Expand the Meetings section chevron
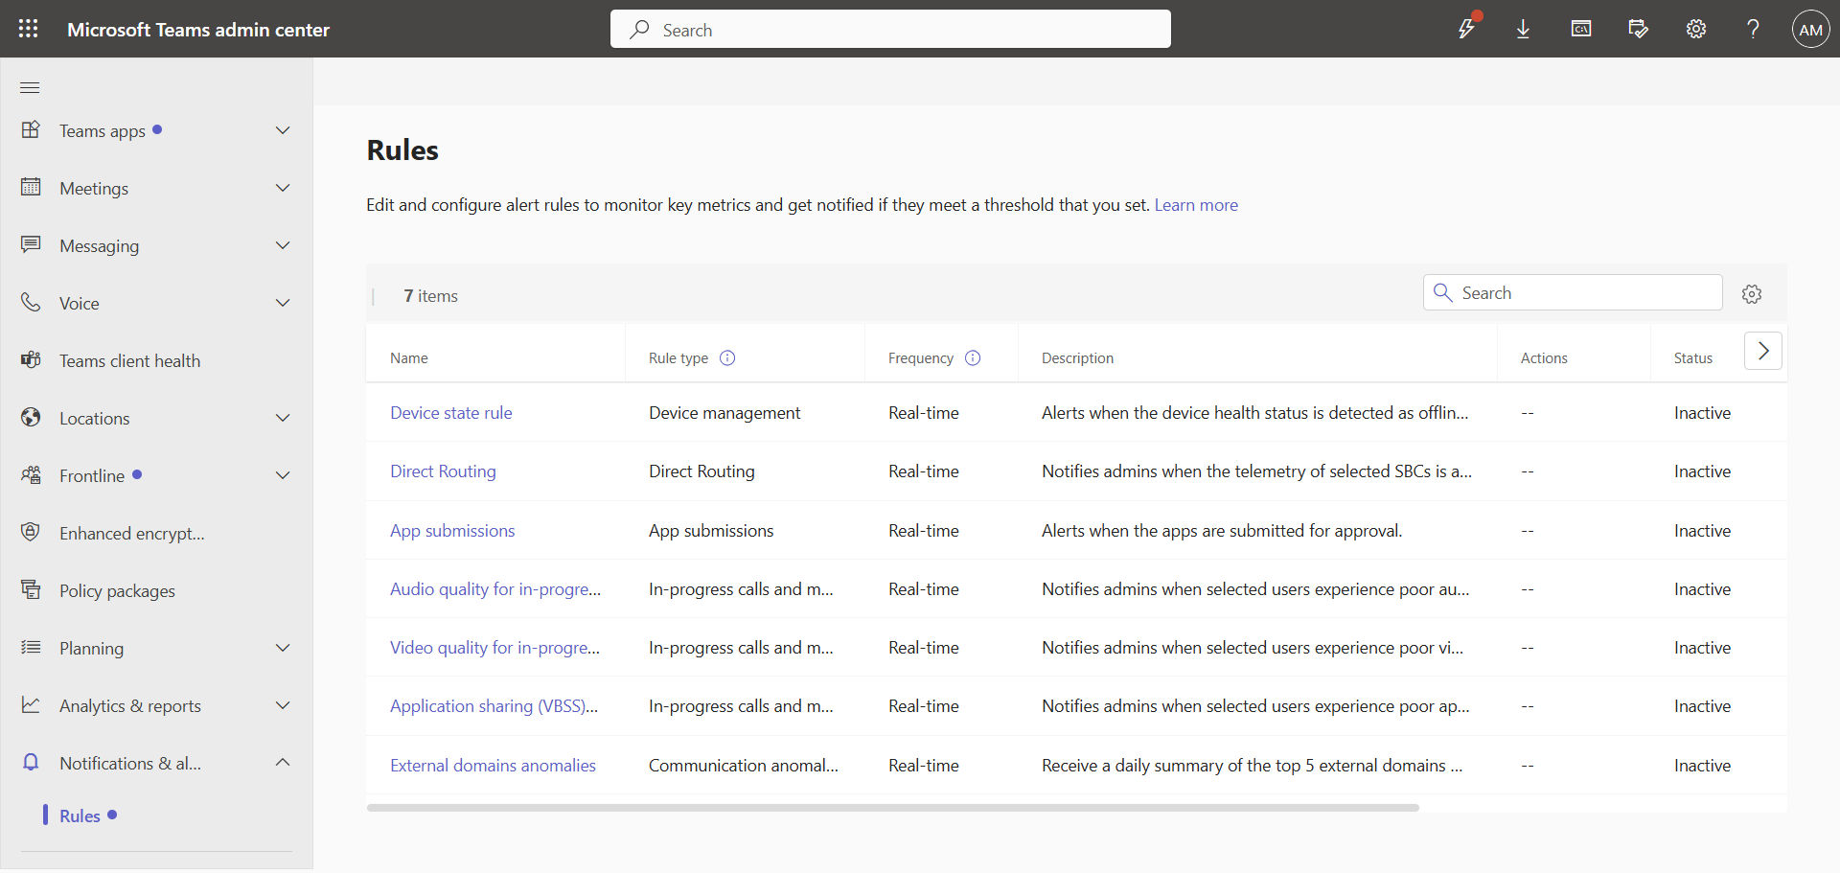 pyautogui.click(x=283, y=188)
